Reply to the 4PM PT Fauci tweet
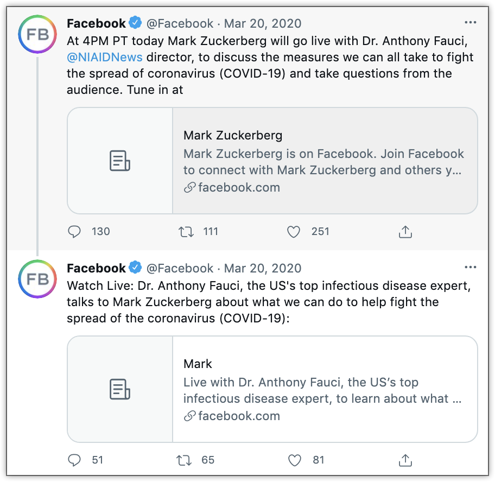Viewport: 495px width, 482px height. click(74, 232)
